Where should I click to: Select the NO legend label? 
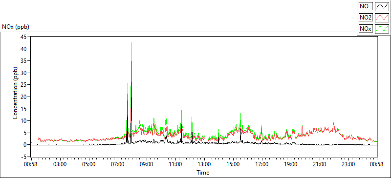(x=366, y=6)
